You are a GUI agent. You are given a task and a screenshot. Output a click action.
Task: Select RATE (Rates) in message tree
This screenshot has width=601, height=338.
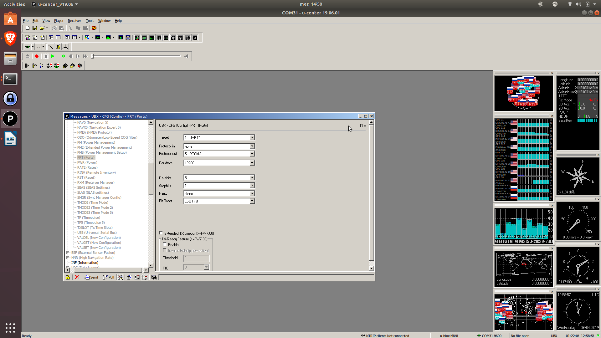(87, 167)
